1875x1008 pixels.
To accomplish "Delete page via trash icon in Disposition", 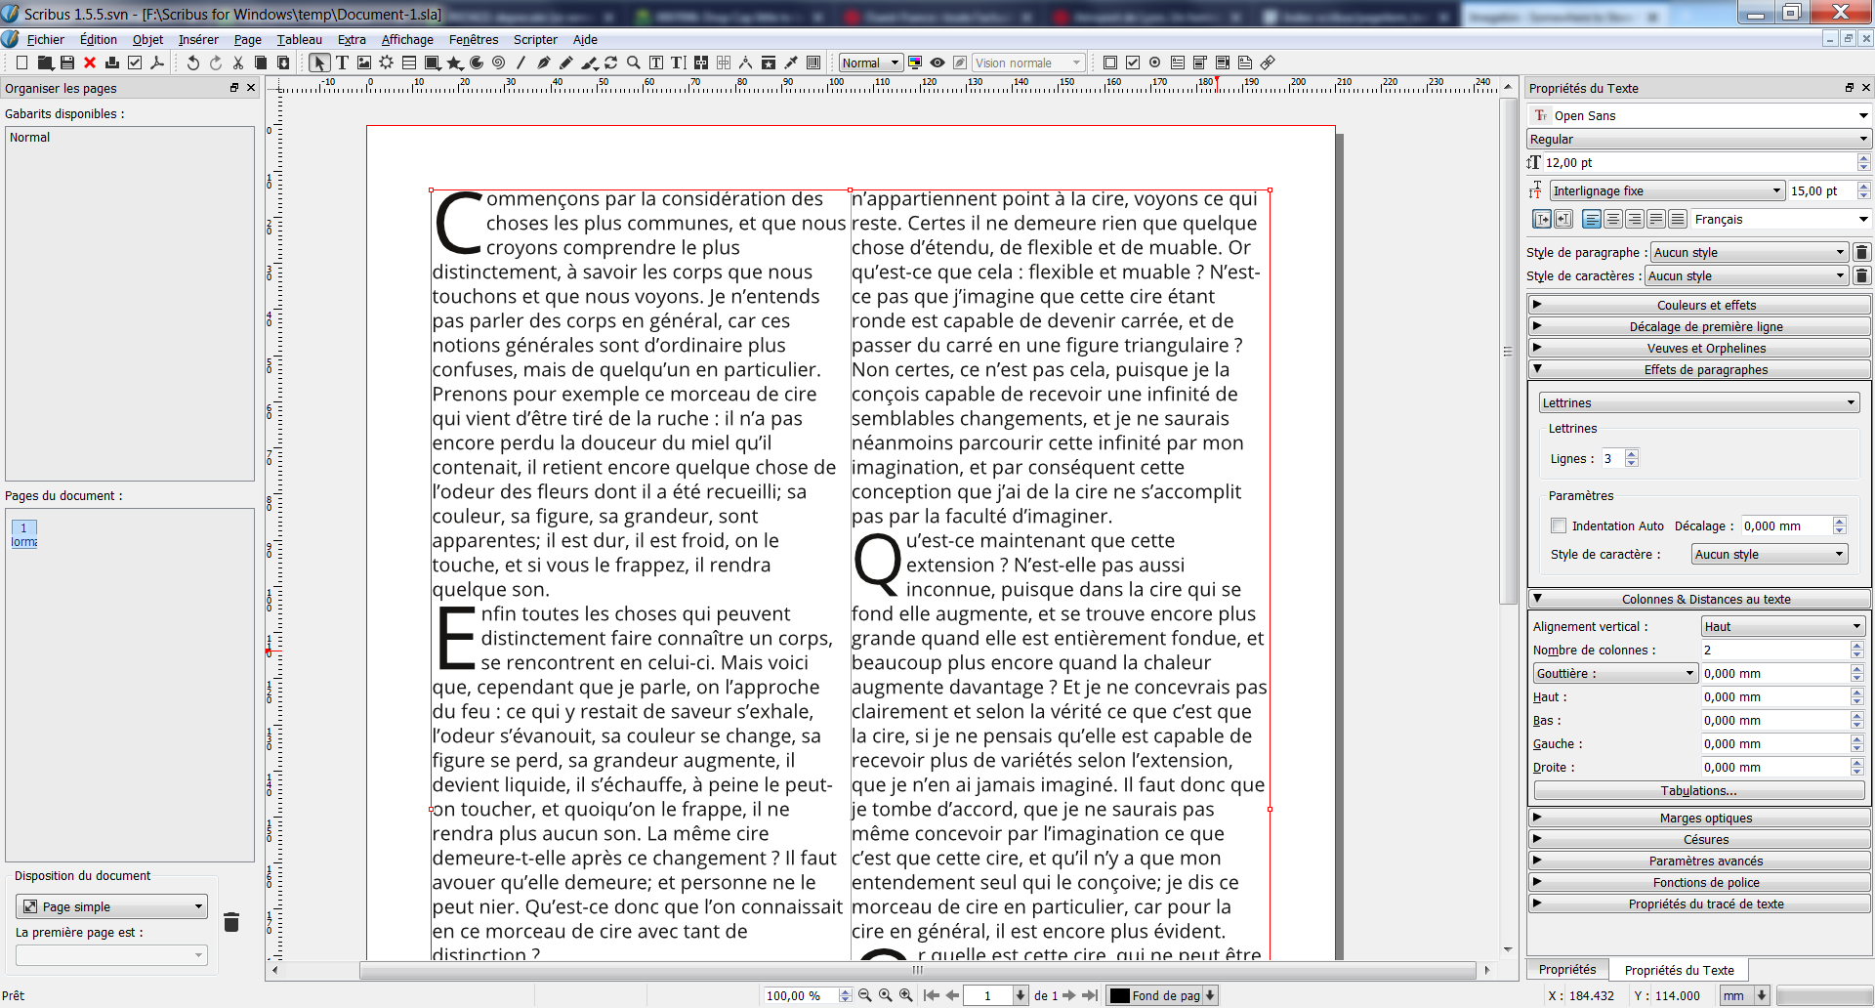I will (231, 921).
